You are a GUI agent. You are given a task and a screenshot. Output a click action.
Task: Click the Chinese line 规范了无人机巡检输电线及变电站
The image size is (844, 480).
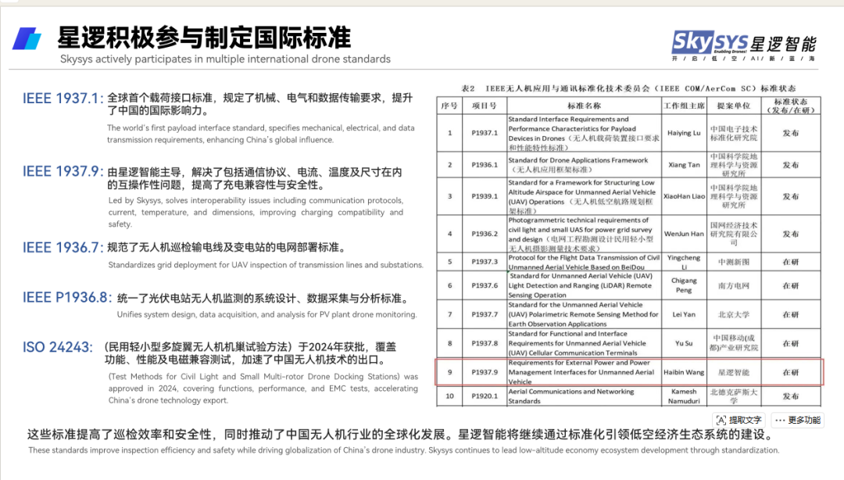pos(226,248)
